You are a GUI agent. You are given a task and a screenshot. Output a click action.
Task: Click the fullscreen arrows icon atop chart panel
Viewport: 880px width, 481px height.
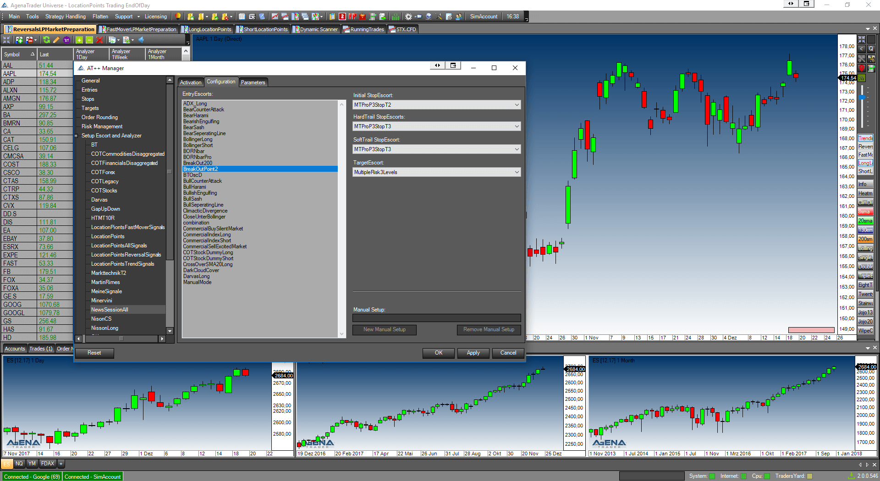pyautogui.click(x=862, y=39)
